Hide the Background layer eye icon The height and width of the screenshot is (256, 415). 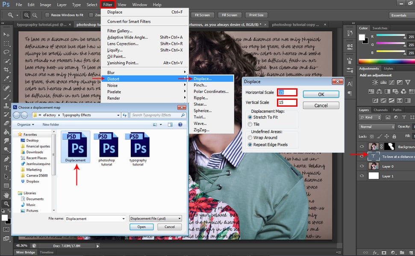(x=362, y=146)
